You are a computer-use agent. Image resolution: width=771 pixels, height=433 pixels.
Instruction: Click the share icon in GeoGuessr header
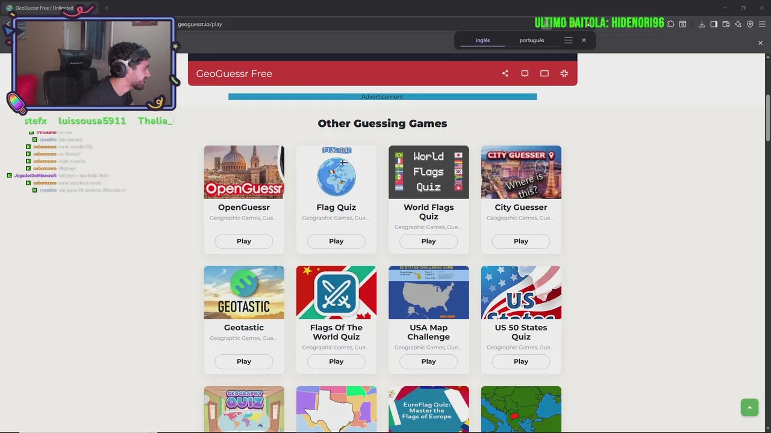pos(505,73)
